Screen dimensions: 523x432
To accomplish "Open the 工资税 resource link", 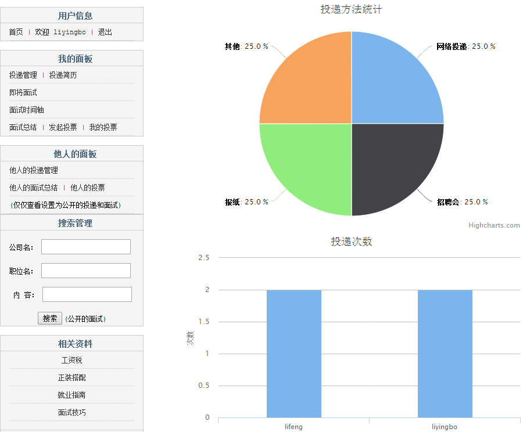I will point(72,361).
